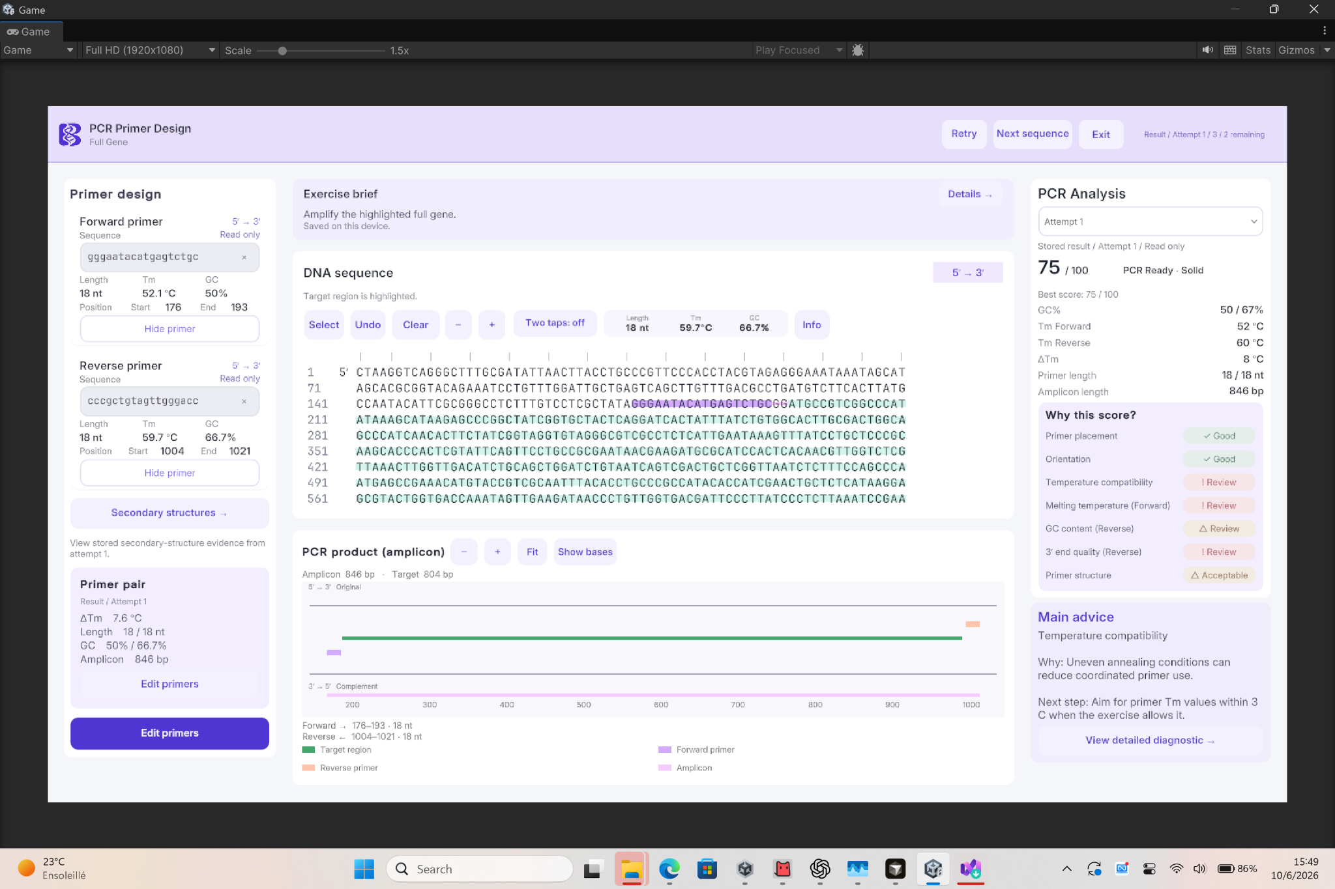Open Secondary structures link

[169, 513]
